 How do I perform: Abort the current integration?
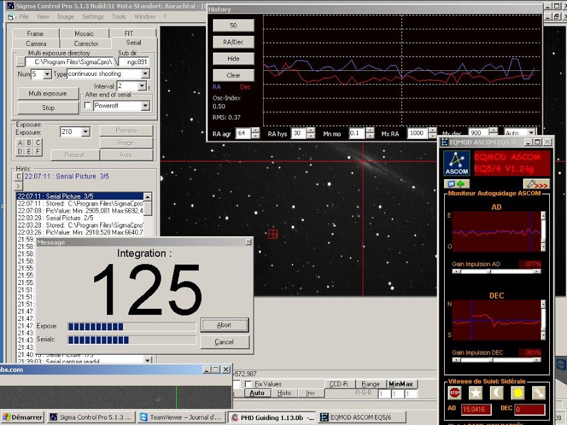[x=224, y=325]
